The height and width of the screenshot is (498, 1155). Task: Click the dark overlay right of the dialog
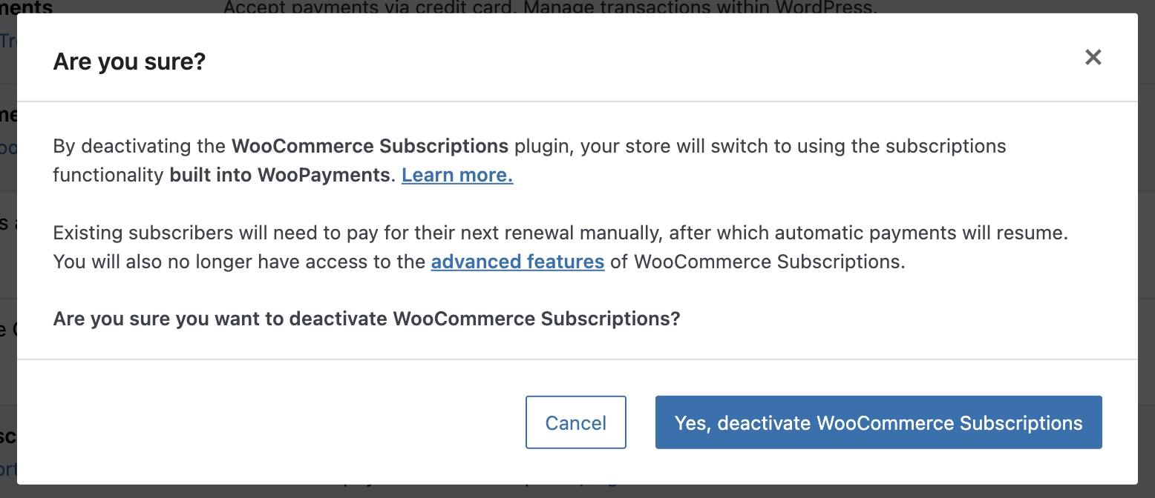click(x=1146, y=249)
